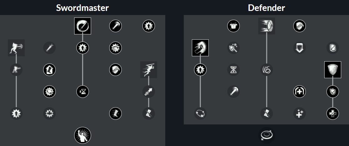This screenshot has height=146, width=349.
Task: Select the diagonal arrow passive under Leaping Strike
Action: tap(149, 92)
